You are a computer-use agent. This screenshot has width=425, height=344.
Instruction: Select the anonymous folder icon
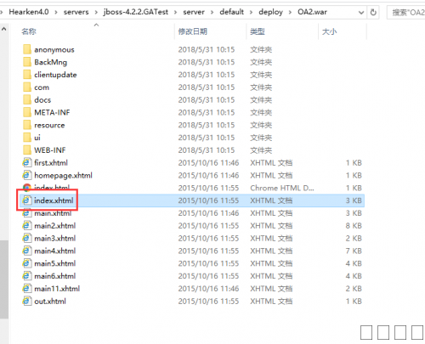tap(27, 49)
